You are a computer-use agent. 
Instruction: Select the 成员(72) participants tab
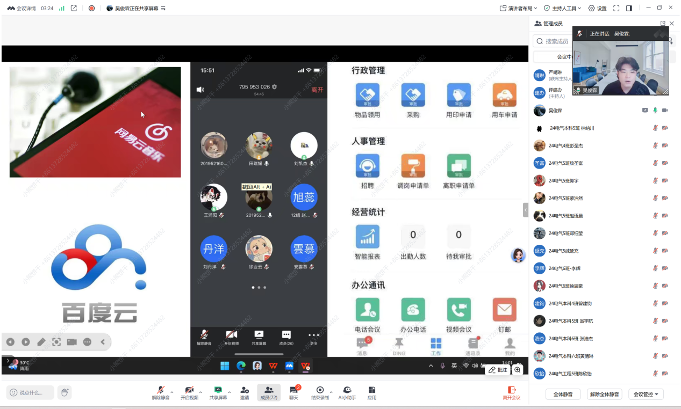[269, 392]
